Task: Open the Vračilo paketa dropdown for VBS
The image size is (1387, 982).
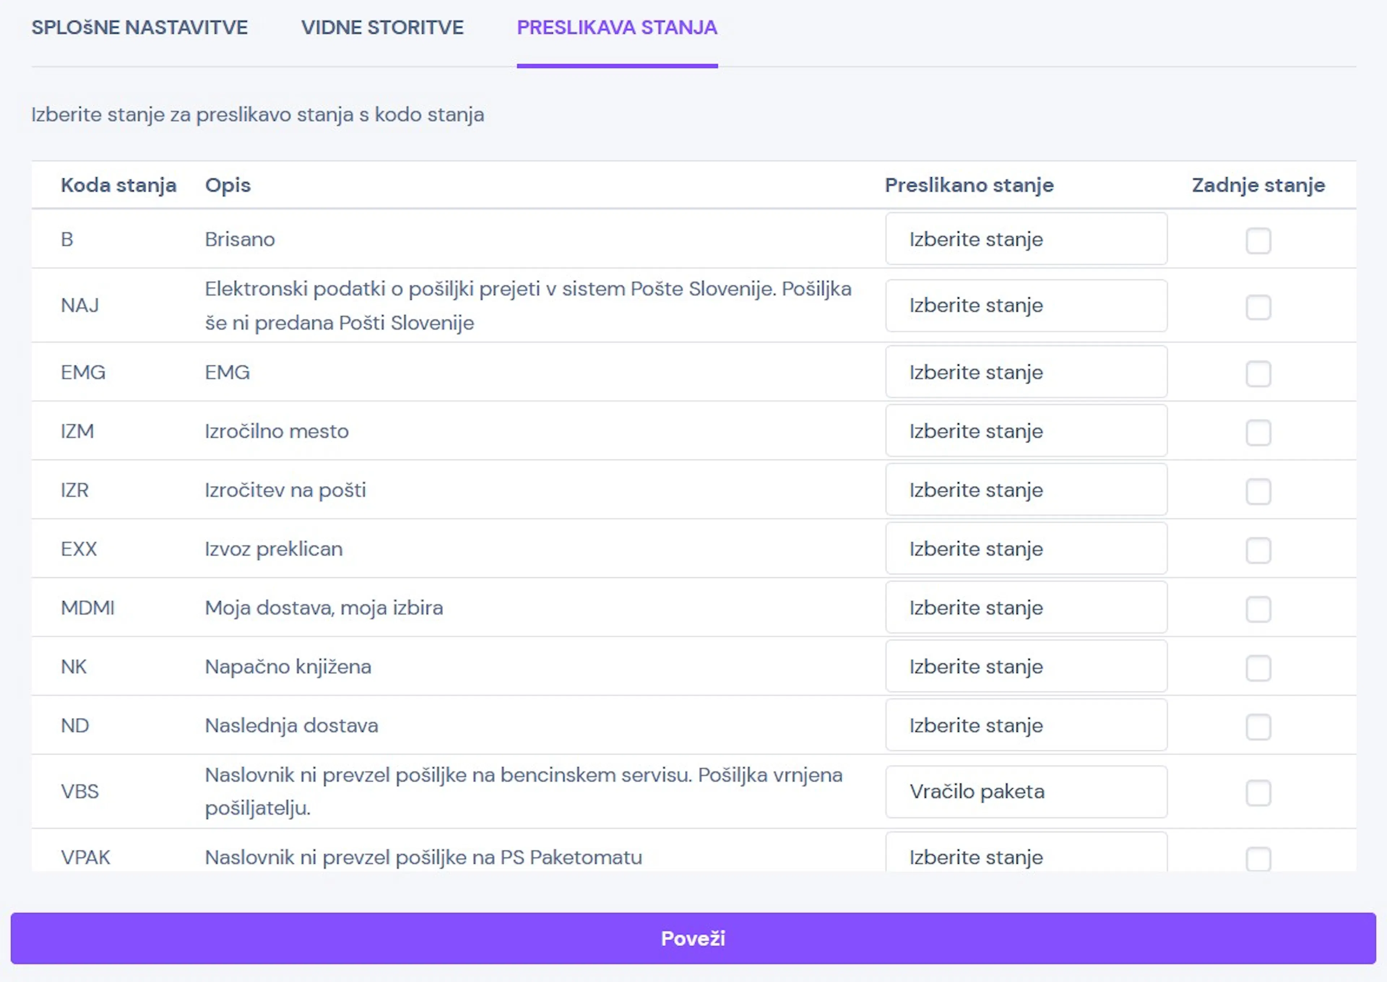Action: (1025, 792)
